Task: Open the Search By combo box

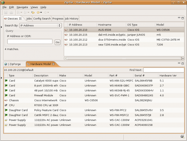Action: tap(40, 25)
